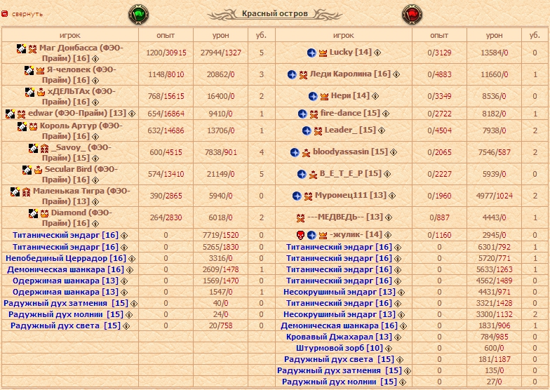
Task: Click the red skull icon beside -жулик-
Action: tap(300, 235)
